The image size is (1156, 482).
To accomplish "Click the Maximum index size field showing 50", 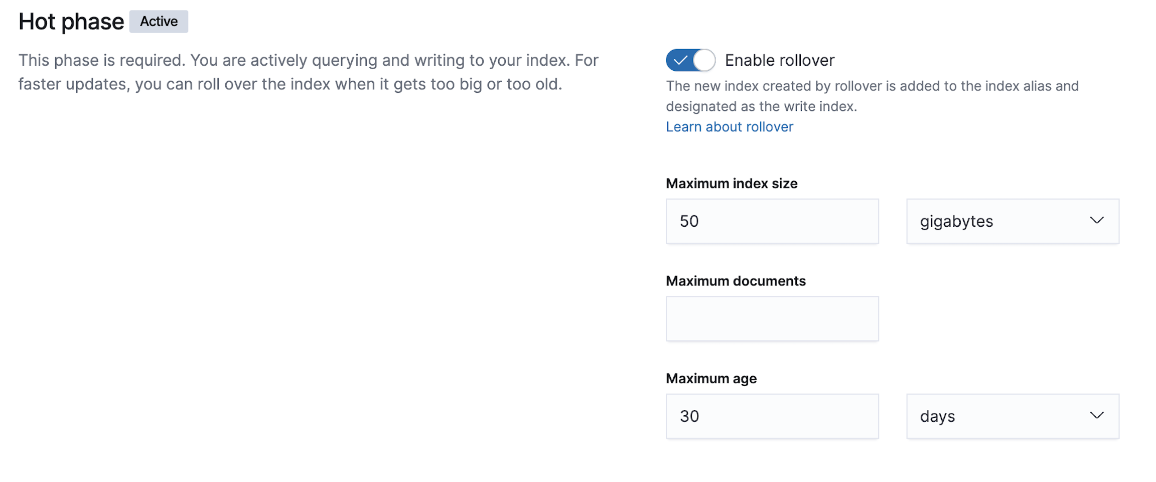I will 772,221.
